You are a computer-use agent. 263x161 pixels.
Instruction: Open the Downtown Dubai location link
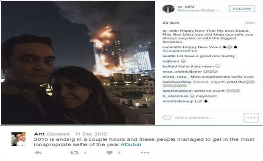(x=200, y=11)
